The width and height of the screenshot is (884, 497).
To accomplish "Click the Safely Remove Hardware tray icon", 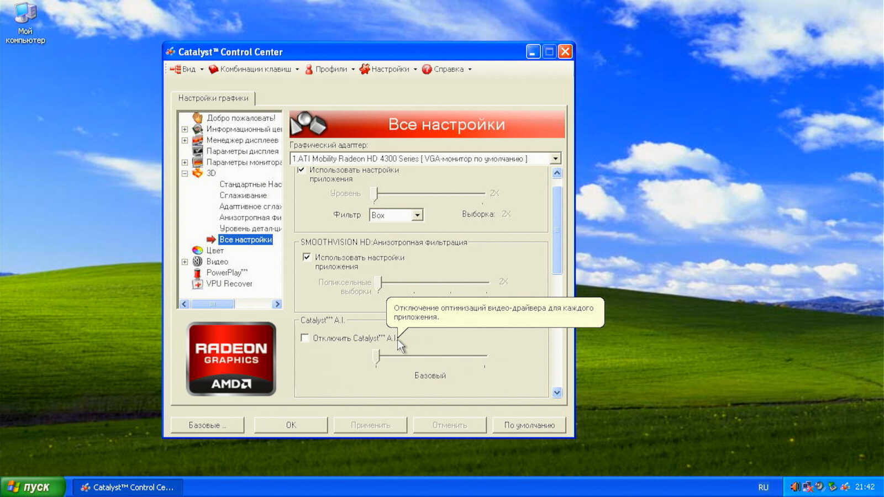I will [x=833, y=487].
